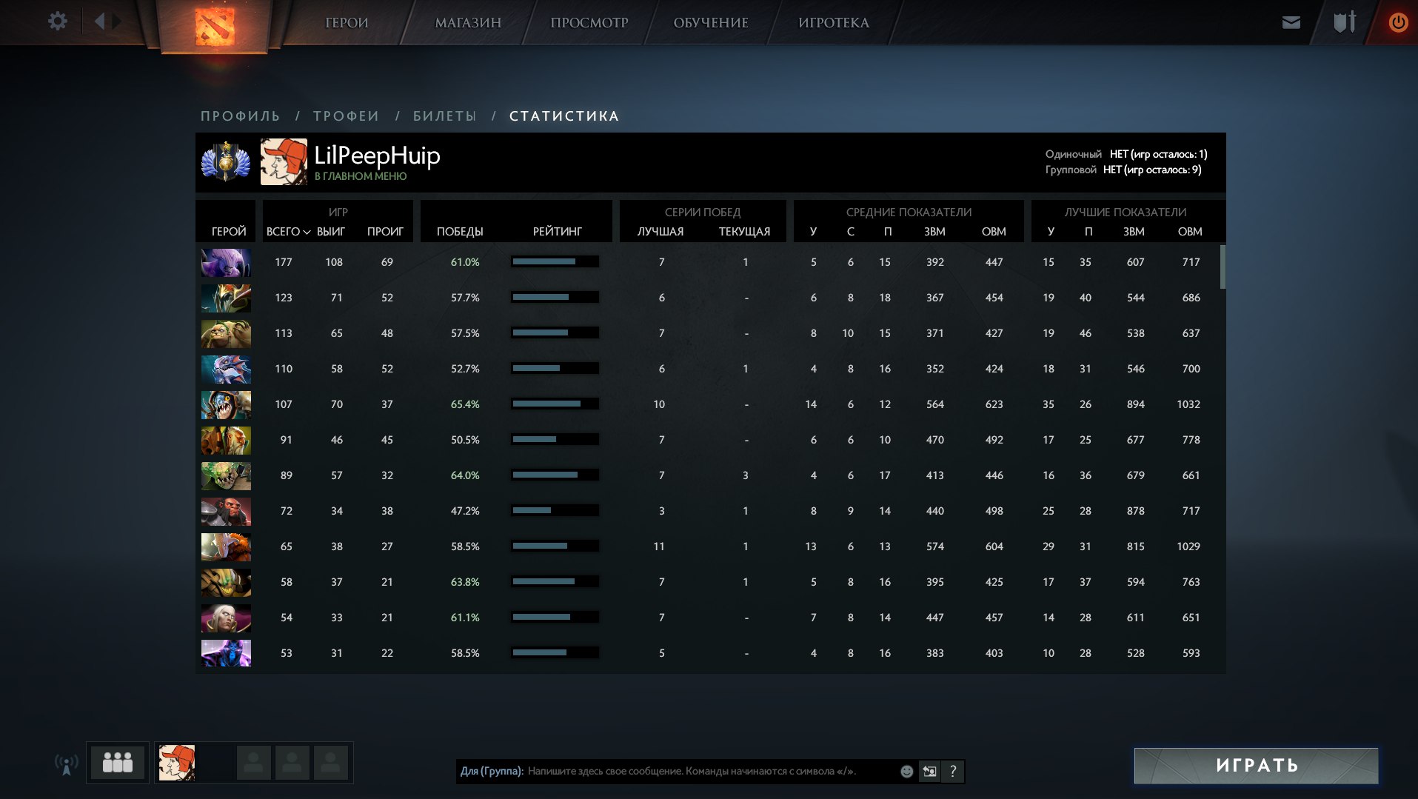The height and width of the screenshot is (799, 1418).
Task: Click the red power quit icon
Action: click(x=1398, y=22)
